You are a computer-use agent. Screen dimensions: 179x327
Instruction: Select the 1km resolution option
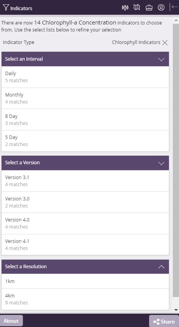85,281
